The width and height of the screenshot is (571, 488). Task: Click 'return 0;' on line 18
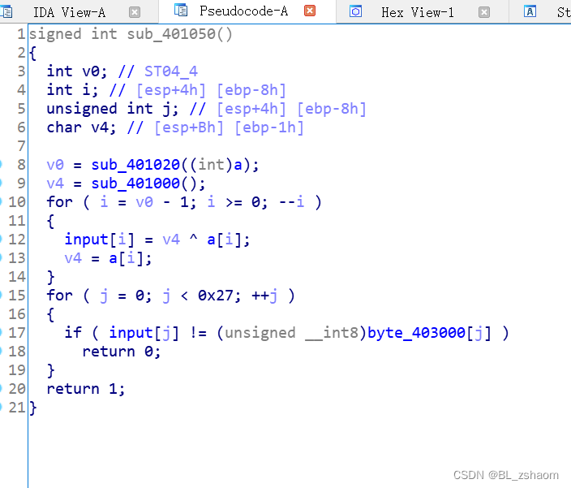tap(122, 352)
